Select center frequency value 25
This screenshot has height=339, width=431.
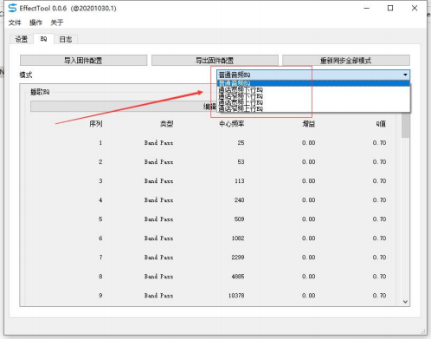(x=241, y=143)
